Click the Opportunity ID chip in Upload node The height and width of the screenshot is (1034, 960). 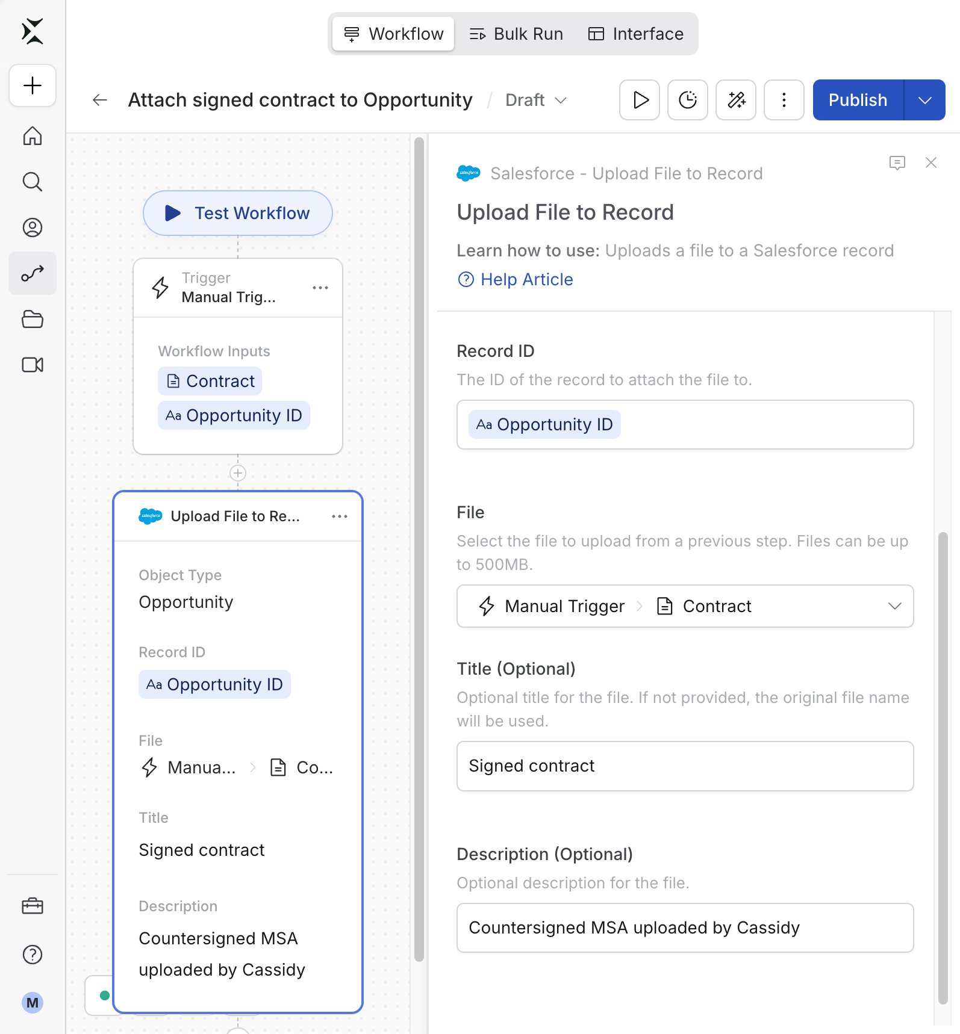214,684
